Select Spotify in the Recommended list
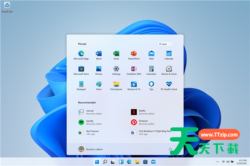 (x=90, y=122)
